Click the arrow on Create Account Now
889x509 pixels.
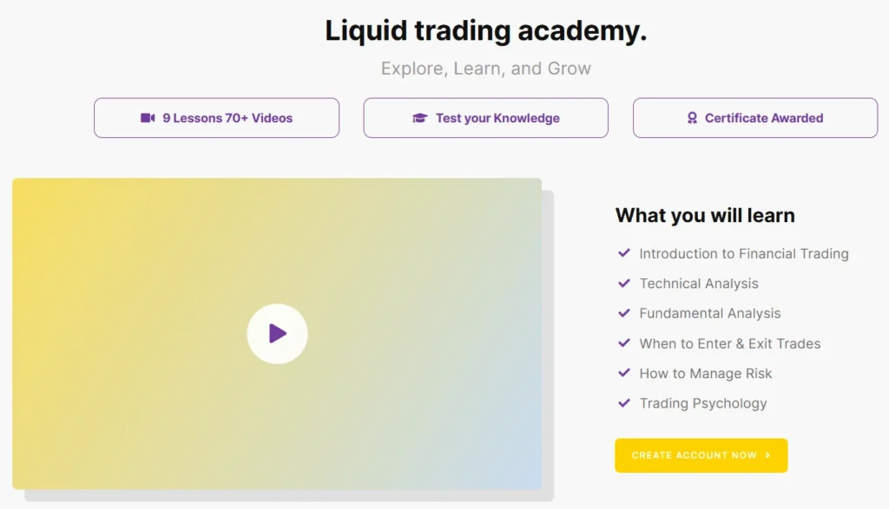coord(768,455)
